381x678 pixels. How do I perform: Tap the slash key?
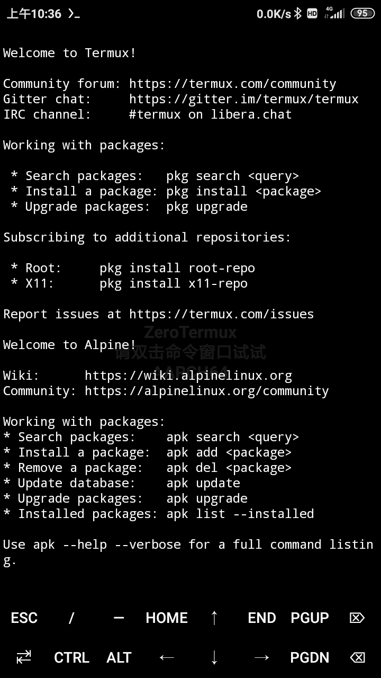coord(71,618)
